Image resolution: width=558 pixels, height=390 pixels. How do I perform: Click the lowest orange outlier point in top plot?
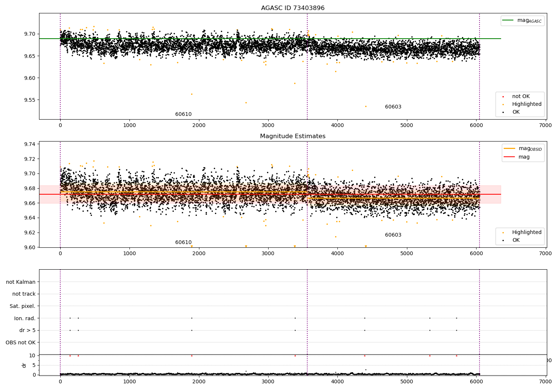coord(366,106)
